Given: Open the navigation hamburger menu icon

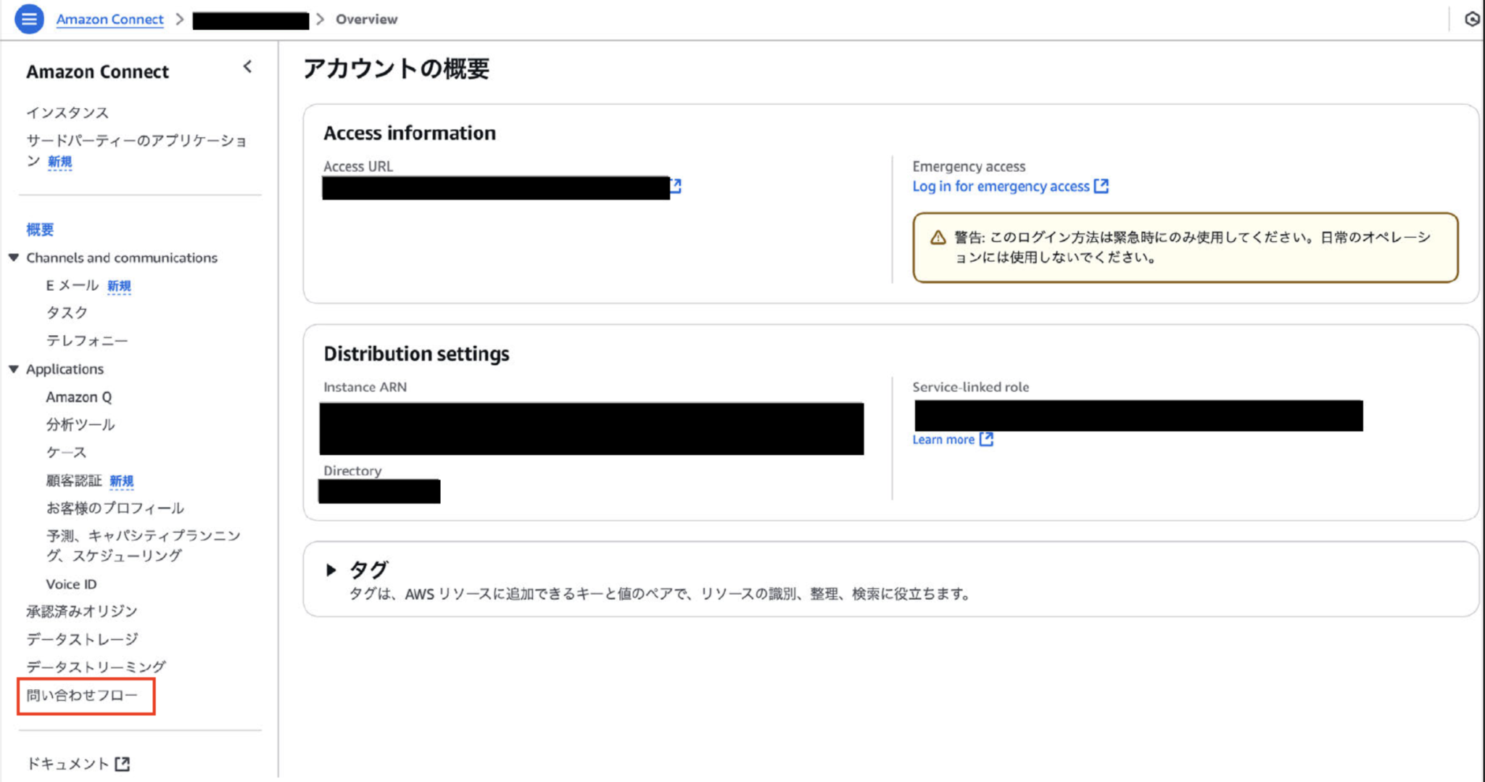Looking at the screenshot, I should pyautogui.click(x=29, y=20).
